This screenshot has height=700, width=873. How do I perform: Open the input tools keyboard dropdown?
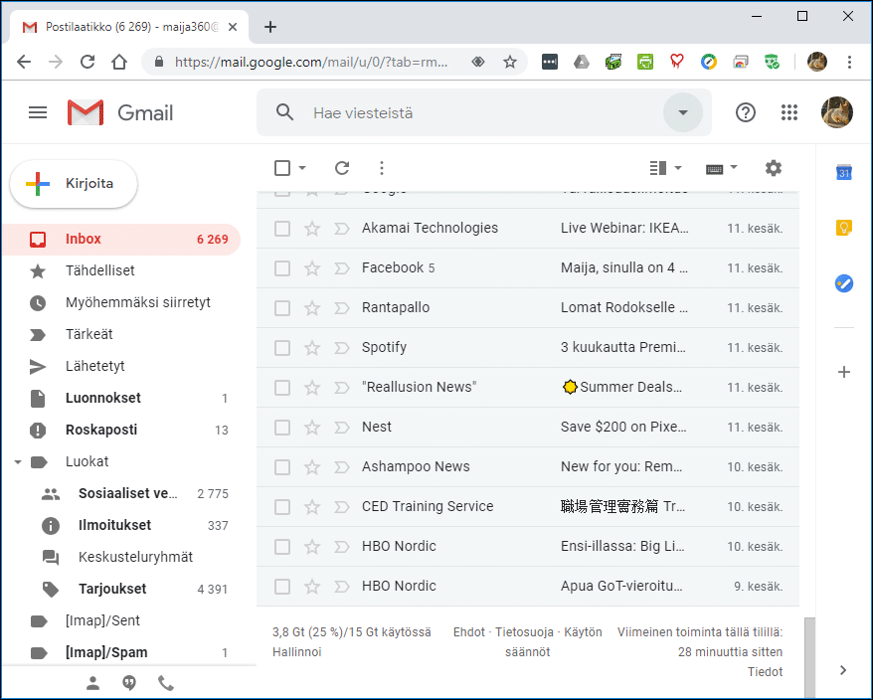718,168
